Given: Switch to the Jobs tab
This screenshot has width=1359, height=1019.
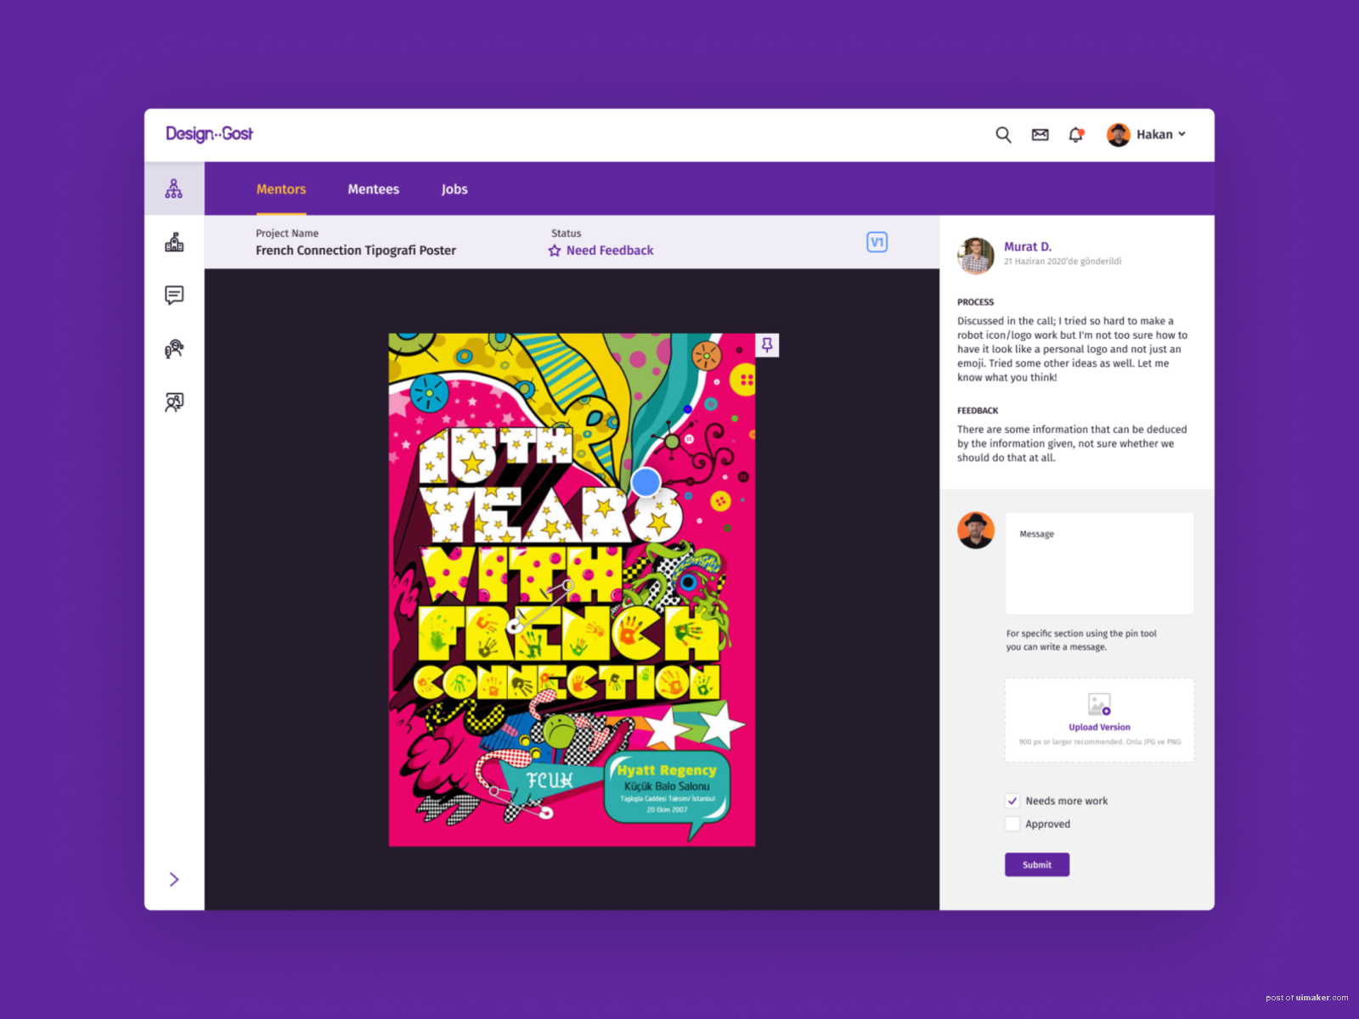Looking at the screenshot, I should pyautogui.click(x=454, y=189).
